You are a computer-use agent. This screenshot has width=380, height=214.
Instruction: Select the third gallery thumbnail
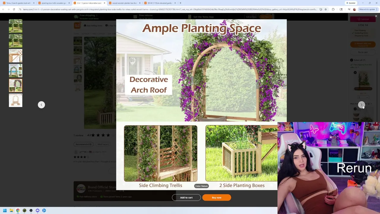pos(15,56)
